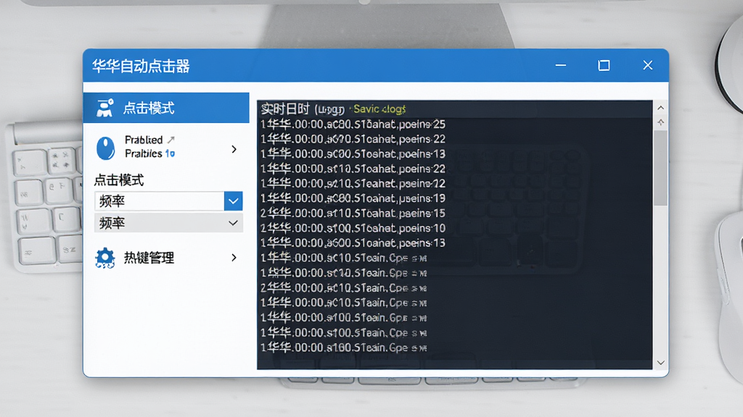Screen dimensions: 743x417
Task: Open 热键管理 hotkey management
Action: point(166,258)
